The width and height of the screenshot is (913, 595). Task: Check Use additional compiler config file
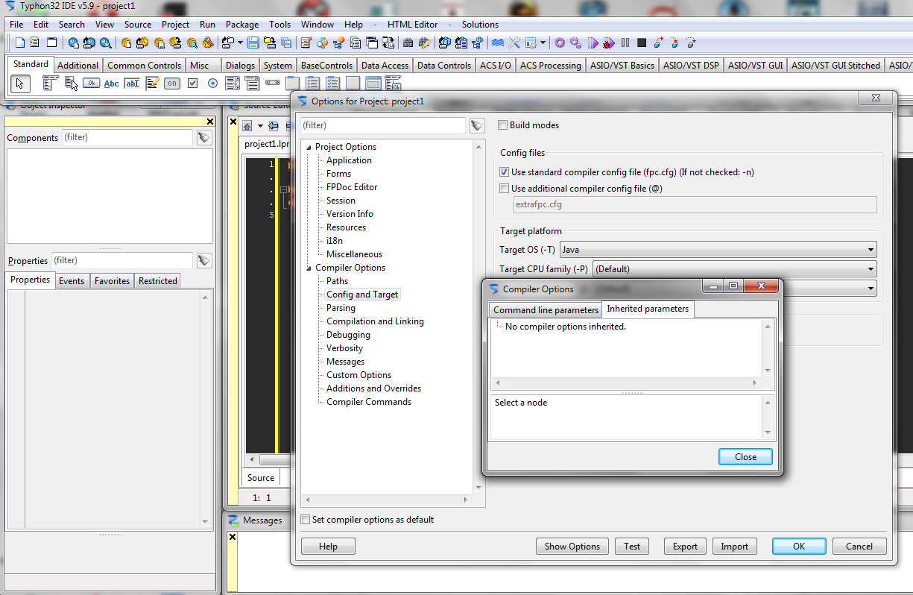pos(505,189)
